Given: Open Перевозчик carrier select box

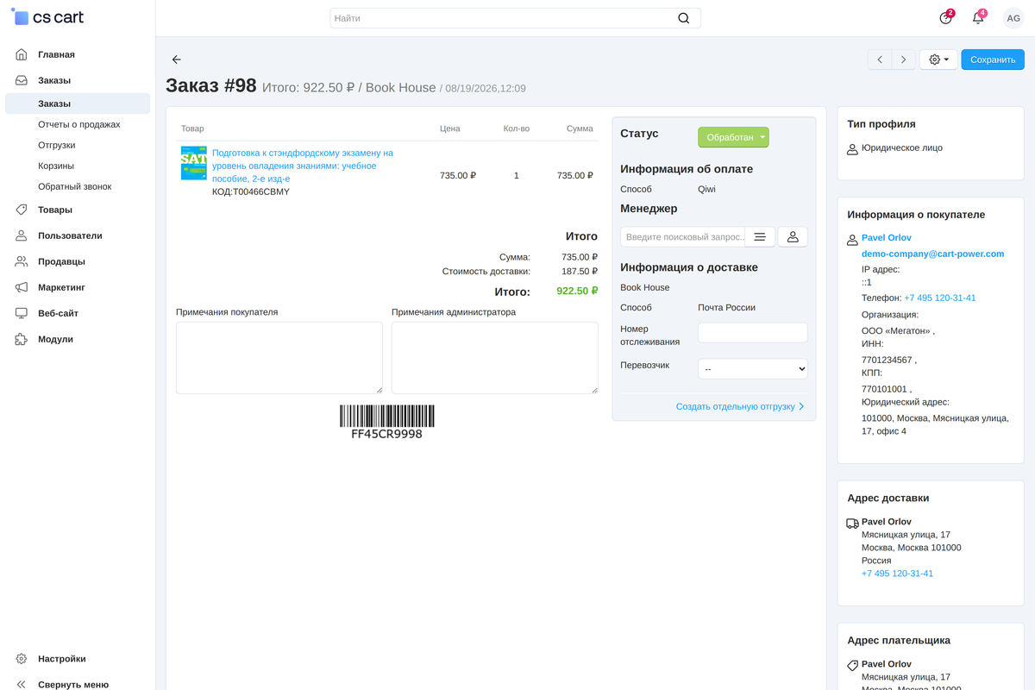Looking at the screenshot, I should [x=753, y=368].
